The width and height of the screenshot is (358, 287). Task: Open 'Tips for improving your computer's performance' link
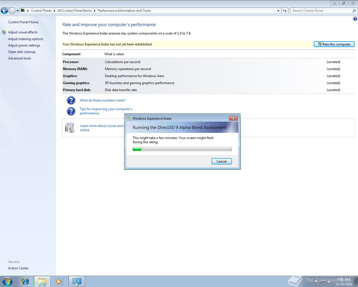click(x=106, y=111)
